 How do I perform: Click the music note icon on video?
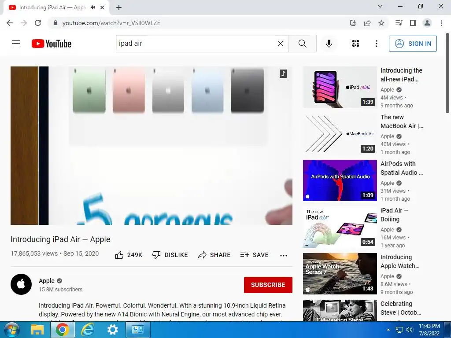pos(283,73)
